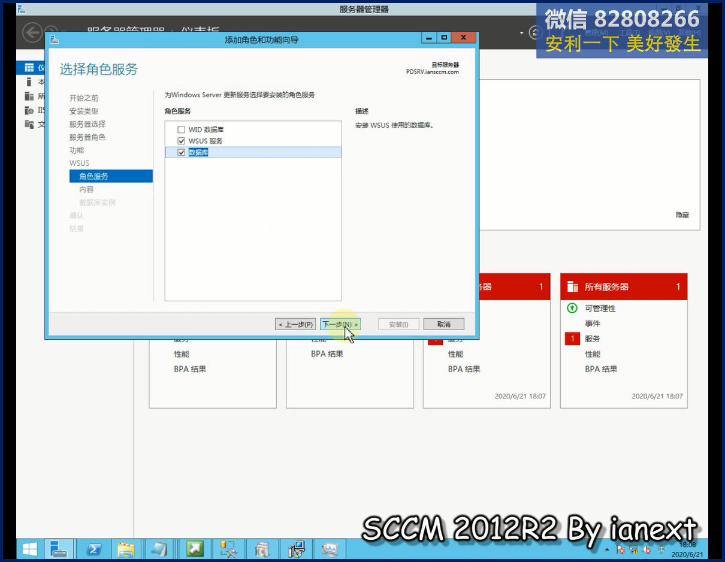This screenshot has height=562, width=725.
Task: Click the 上一步(P) button
Action: [x=295, y=324]
